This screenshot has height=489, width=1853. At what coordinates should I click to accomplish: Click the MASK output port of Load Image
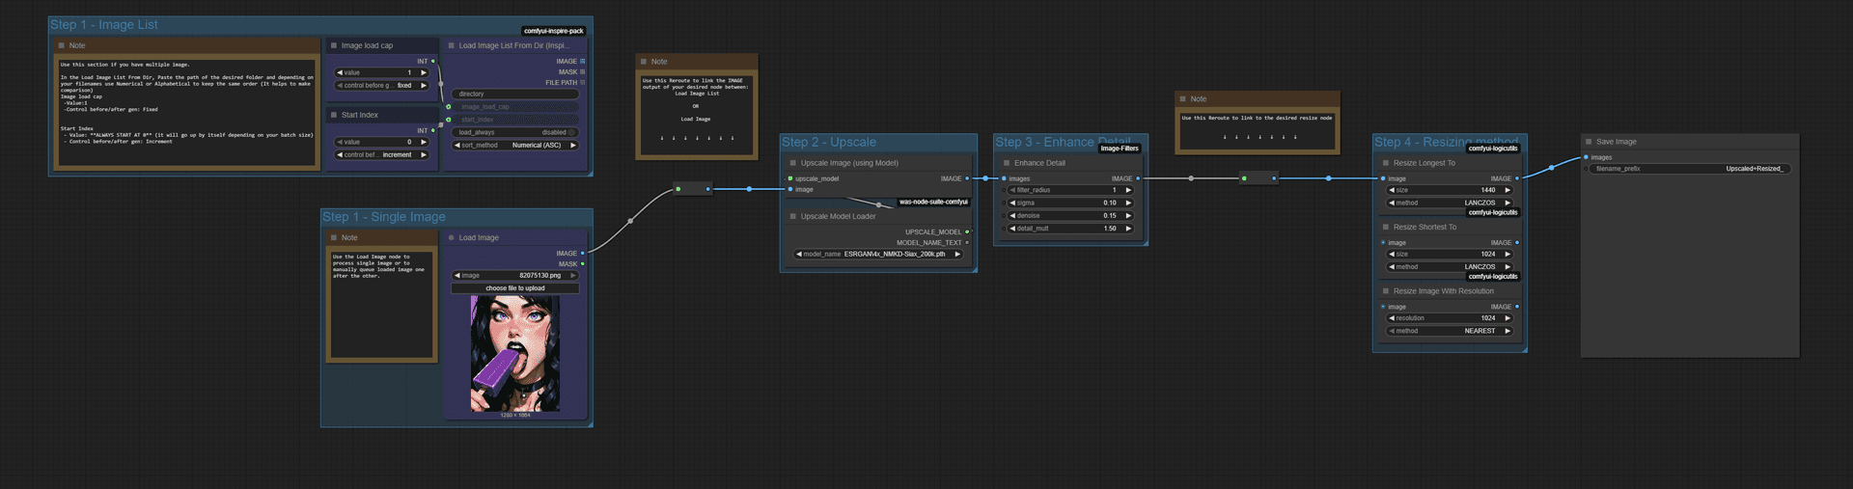583,264
